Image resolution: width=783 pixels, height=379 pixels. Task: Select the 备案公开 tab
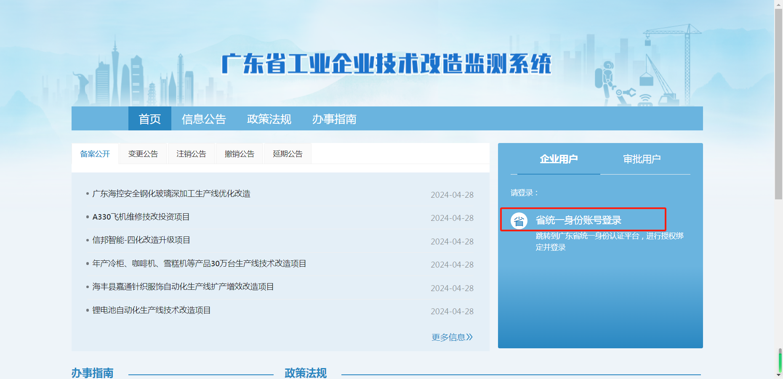click(95, 154)
